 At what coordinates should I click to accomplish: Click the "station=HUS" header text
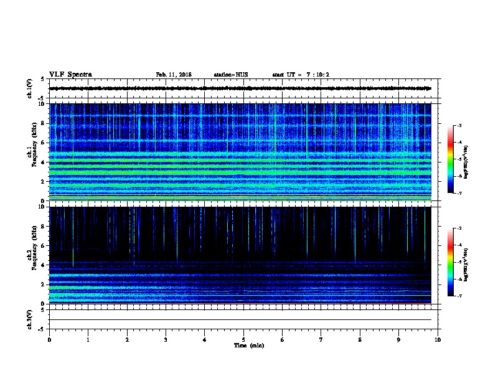pos(231,75)
